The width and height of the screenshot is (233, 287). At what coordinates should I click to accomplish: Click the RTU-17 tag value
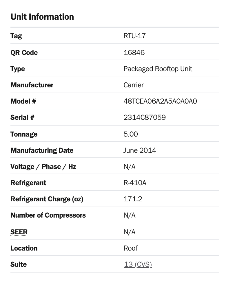pyautogui.click(x=134, y=36)
